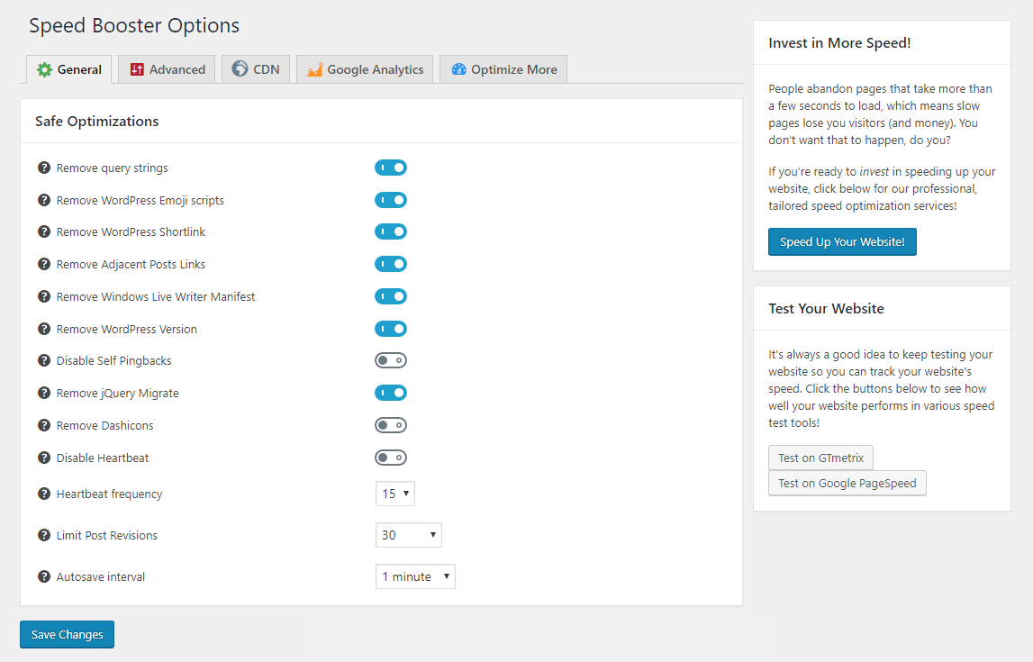Click help icon for Limit Post Revisions

(x=44, y=535)
